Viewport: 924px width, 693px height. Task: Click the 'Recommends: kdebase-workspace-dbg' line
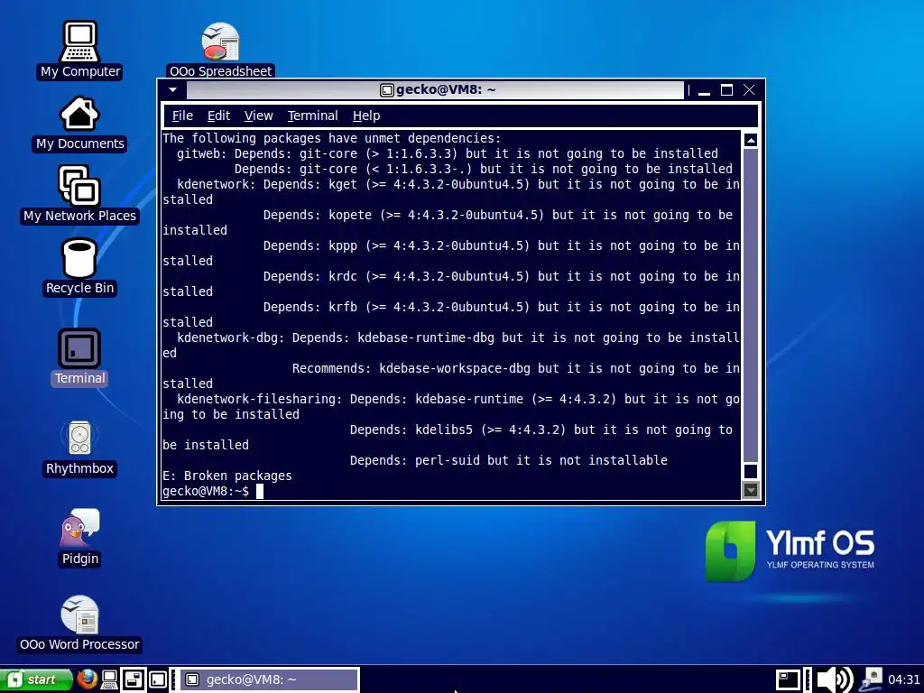click(x=515, y=368)
